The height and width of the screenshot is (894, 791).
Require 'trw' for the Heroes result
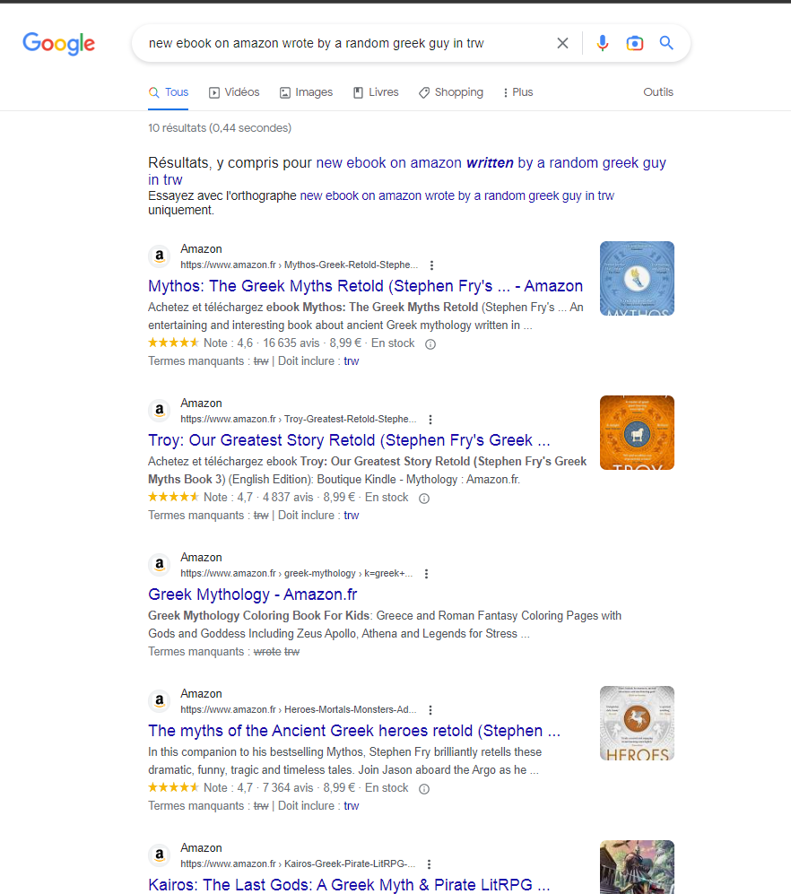(352, 806)
